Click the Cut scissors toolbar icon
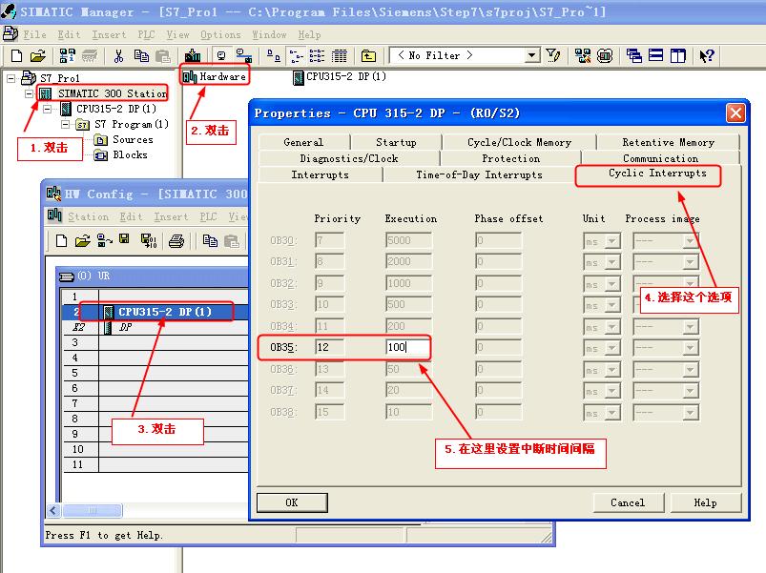The width and height of the screenshot is (766, 573). click(x=119, y=56)
